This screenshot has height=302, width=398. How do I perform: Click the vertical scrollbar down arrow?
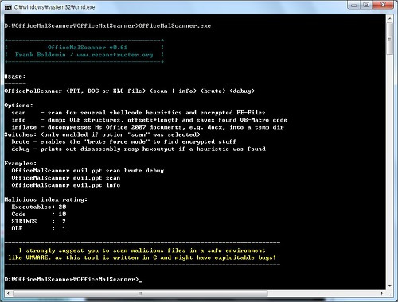point(389,286)
